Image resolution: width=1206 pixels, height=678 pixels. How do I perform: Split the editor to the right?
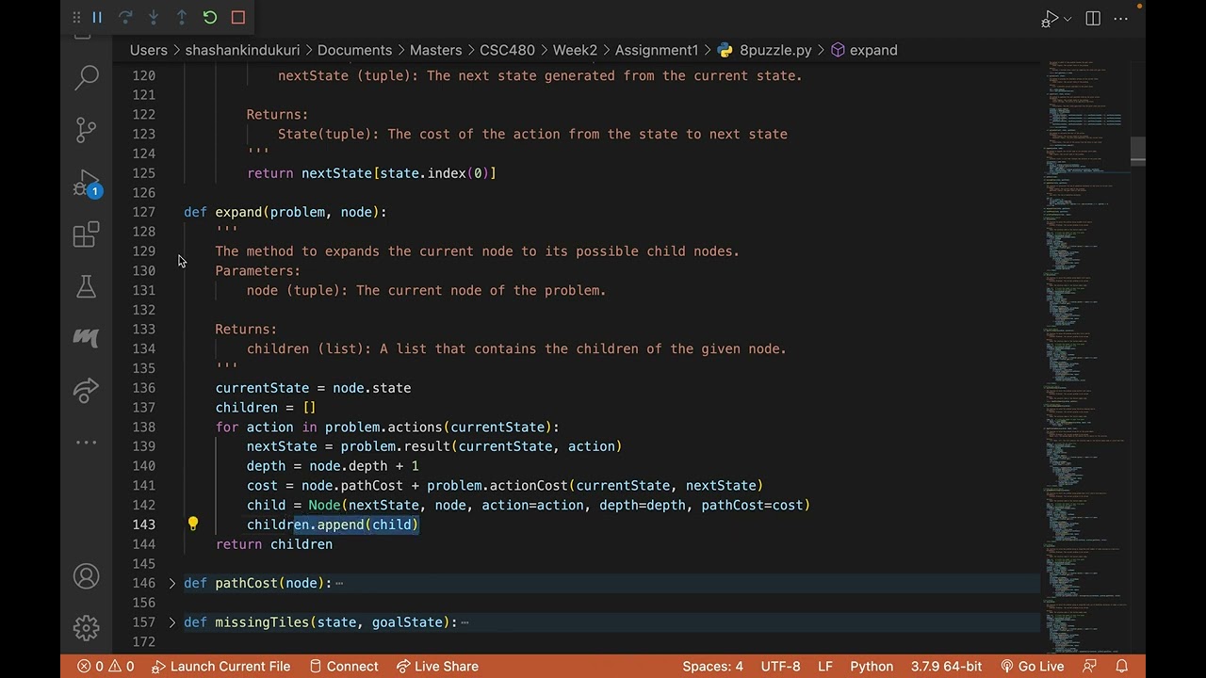click(x=1093, y=18)
